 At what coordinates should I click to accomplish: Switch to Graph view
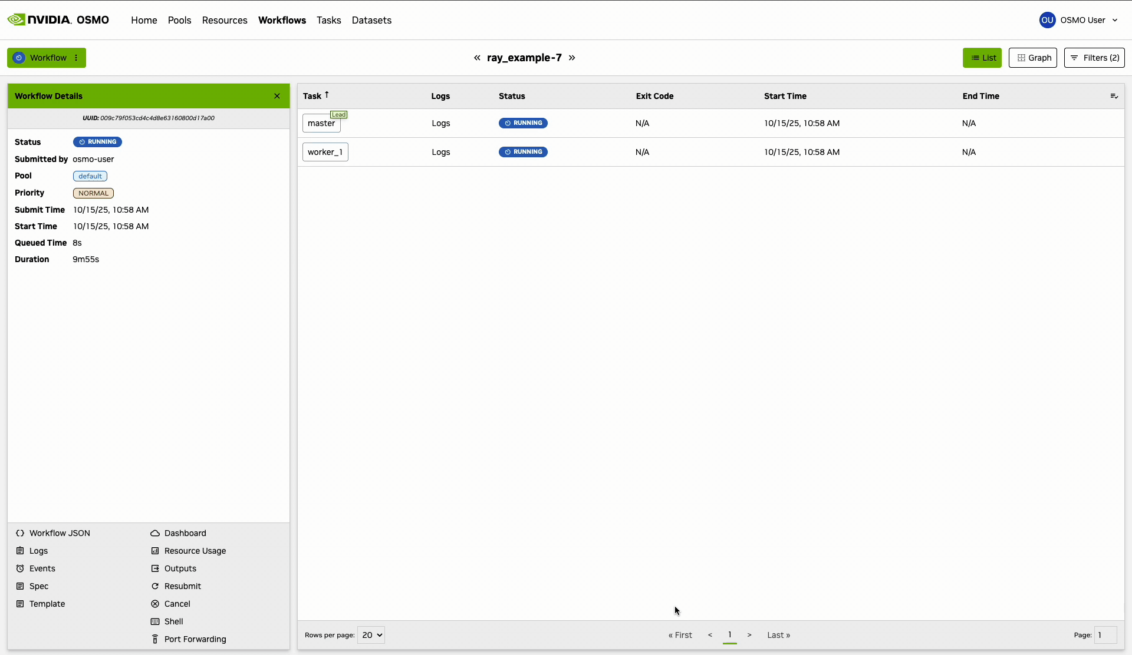1032,58
